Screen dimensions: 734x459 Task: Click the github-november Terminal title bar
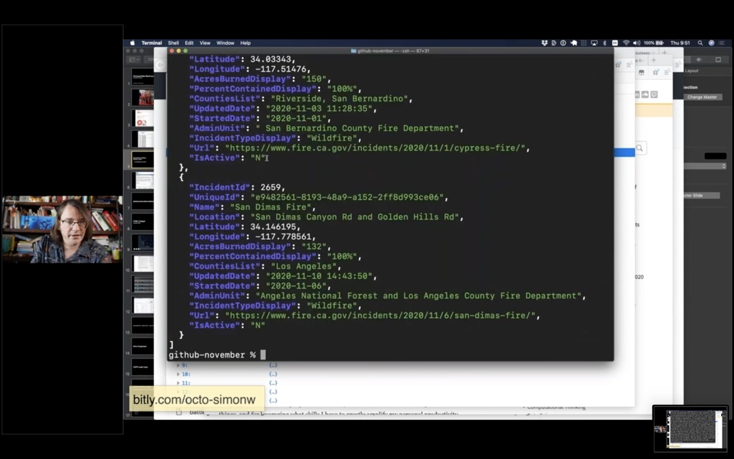coord(390,51)
